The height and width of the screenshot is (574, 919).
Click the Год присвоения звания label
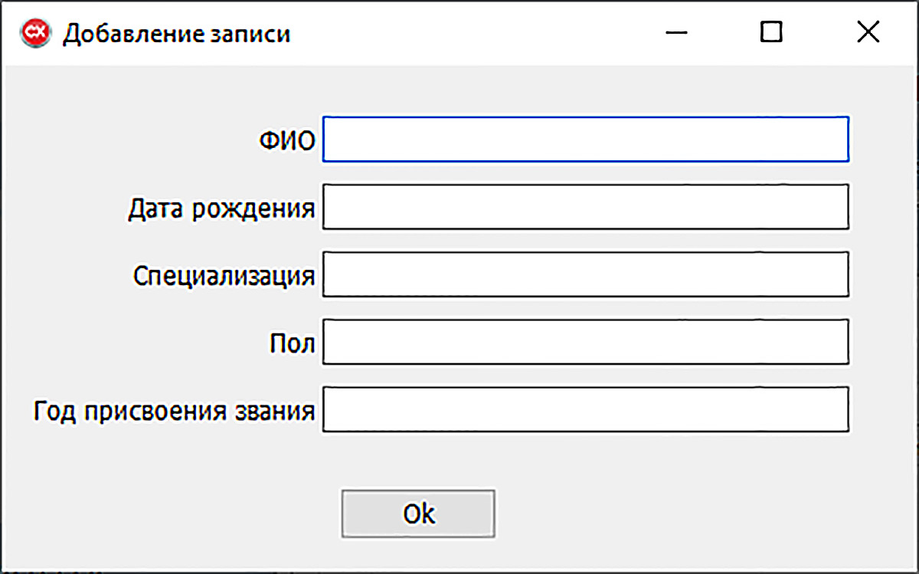click(x=174, y=412)
